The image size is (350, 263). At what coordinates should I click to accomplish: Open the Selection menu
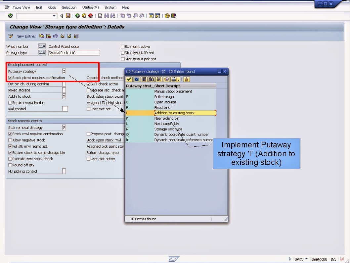[69, 7]
